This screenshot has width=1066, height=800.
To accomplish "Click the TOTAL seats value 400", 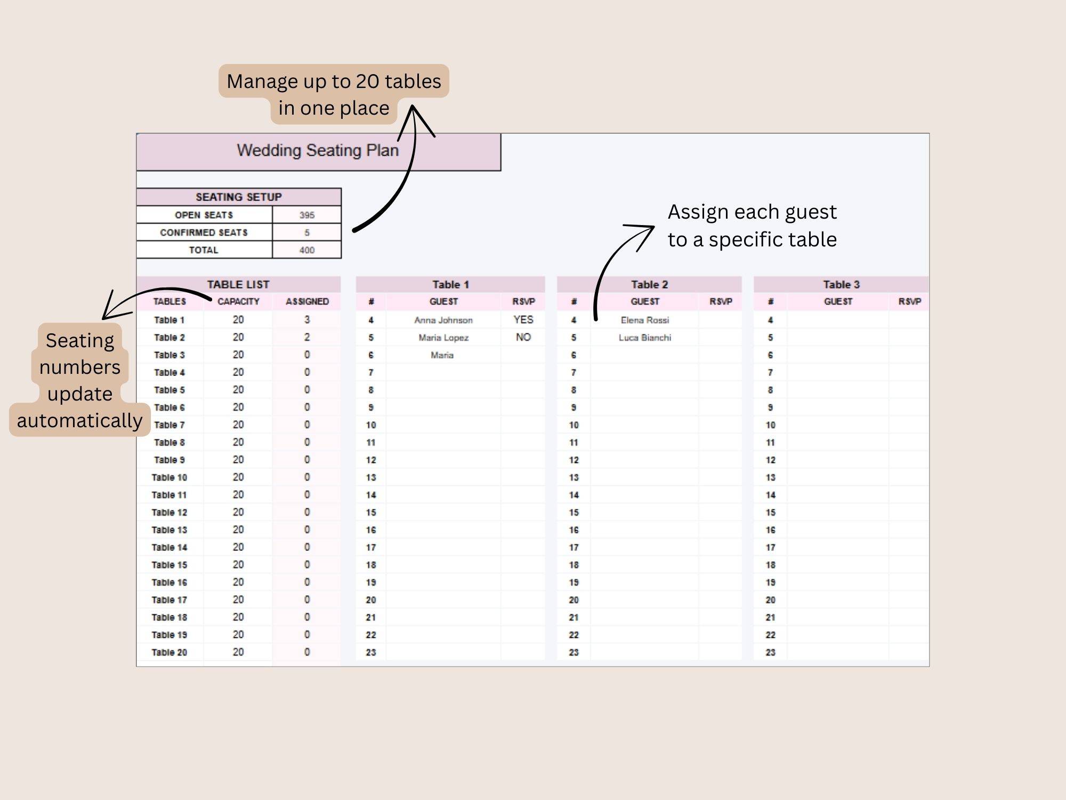I will [x=306, y=250].
